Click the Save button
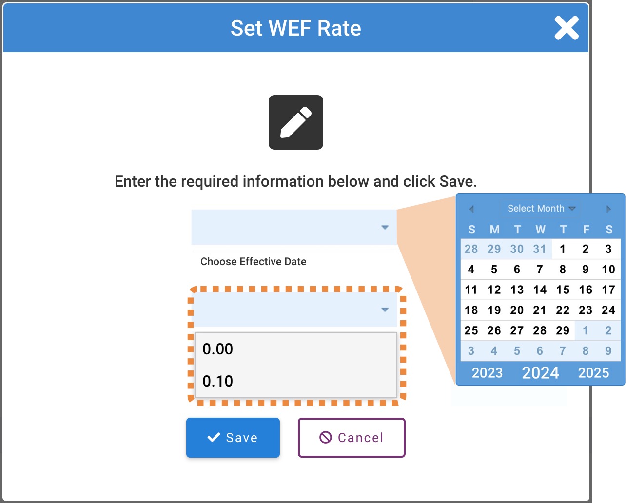 (x=233, y=437)
